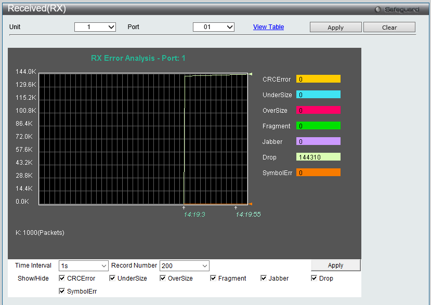This screenshot has height=305, width=431.
Task: Expand the Port dropdown
Action: coord(214,27)
